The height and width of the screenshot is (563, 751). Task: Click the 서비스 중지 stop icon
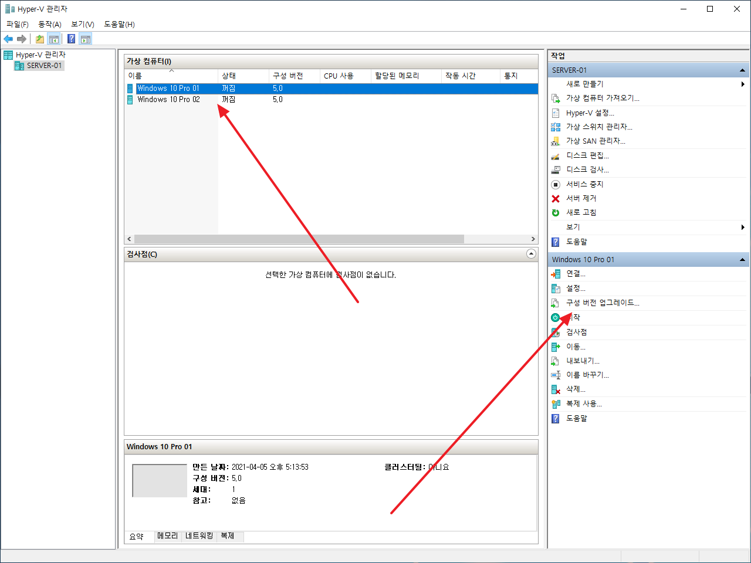(x=556, y=184)
